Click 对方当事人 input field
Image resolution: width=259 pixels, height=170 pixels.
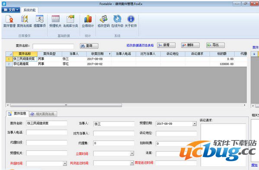(114, 134)
